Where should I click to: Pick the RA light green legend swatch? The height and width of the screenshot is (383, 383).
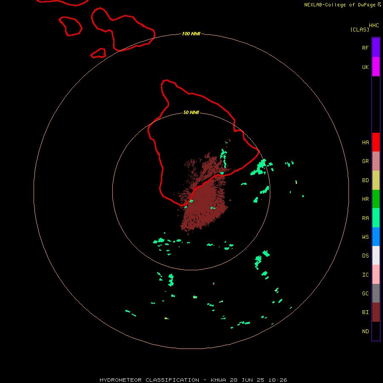pyautogui.click(x=376, y=218)
